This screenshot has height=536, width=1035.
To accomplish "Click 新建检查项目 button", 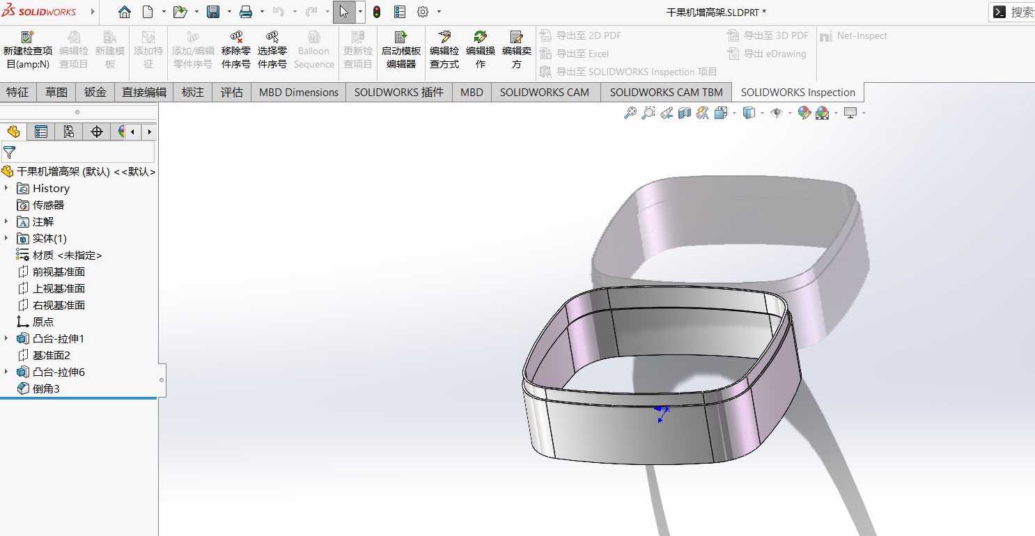I will [x=28, y=50].
